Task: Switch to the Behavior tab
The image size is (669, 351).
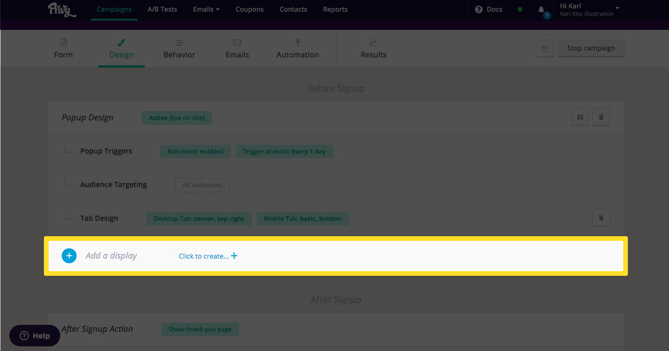Action: click(x=179, y=49)
